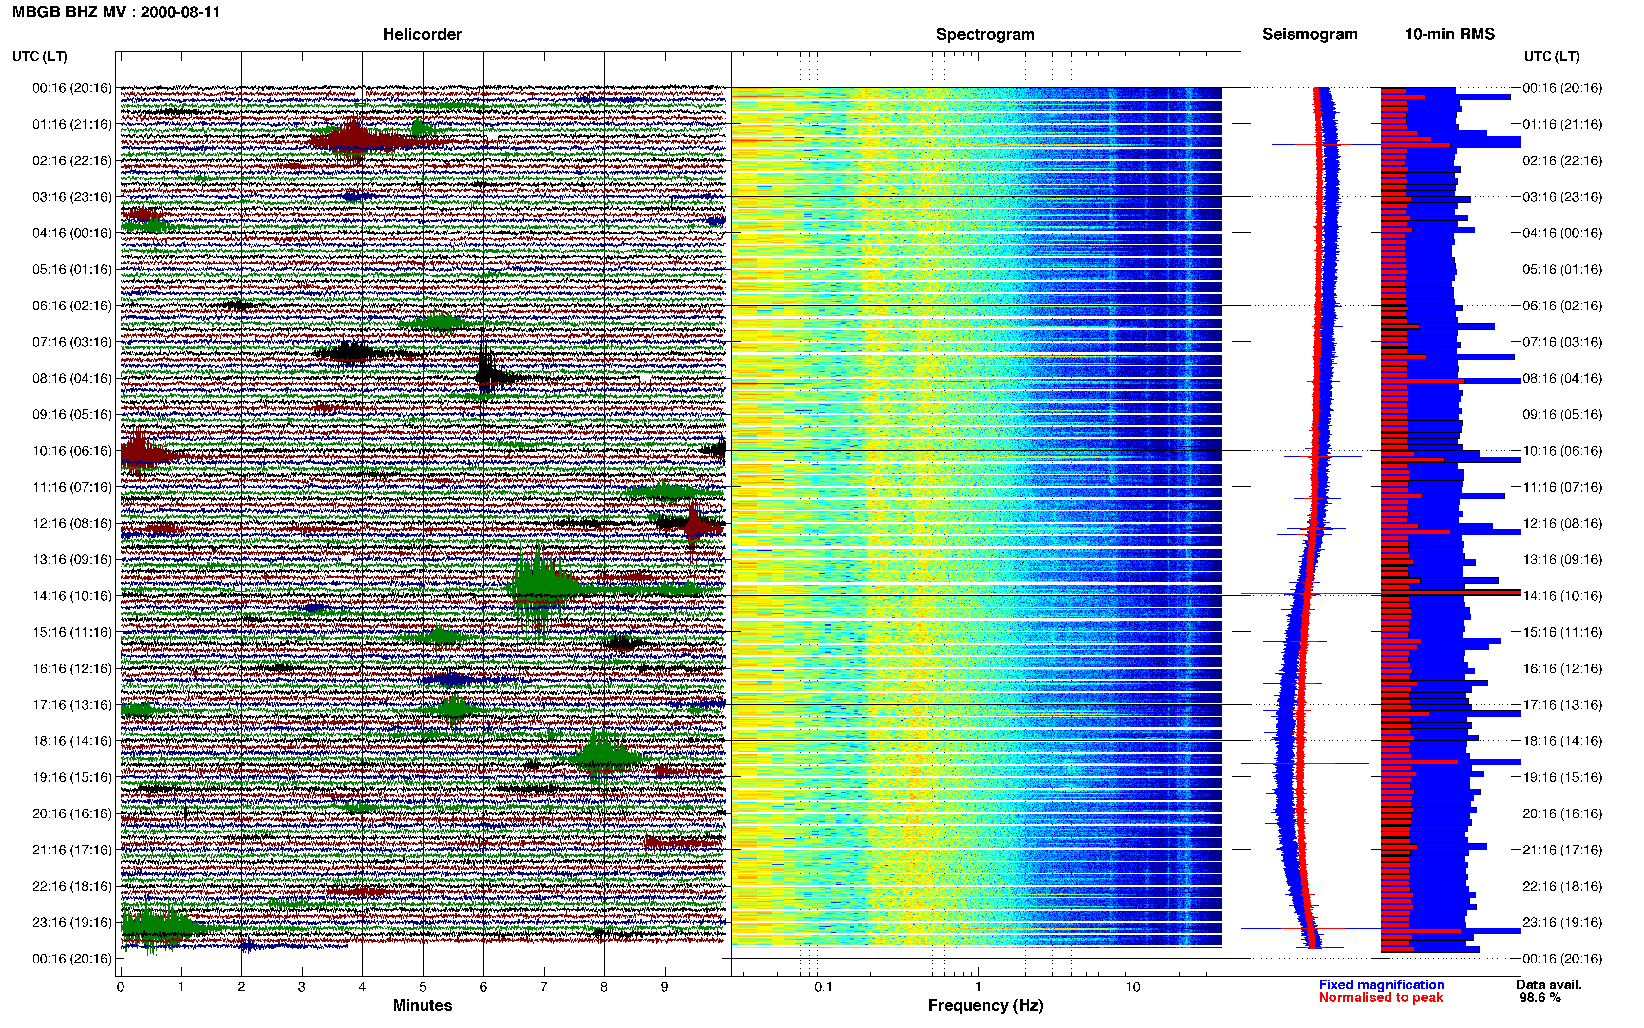Click left time label '06:16 (02:16)'
The height and width of the screenshot is (1028, 1644).
coord(72,306)
